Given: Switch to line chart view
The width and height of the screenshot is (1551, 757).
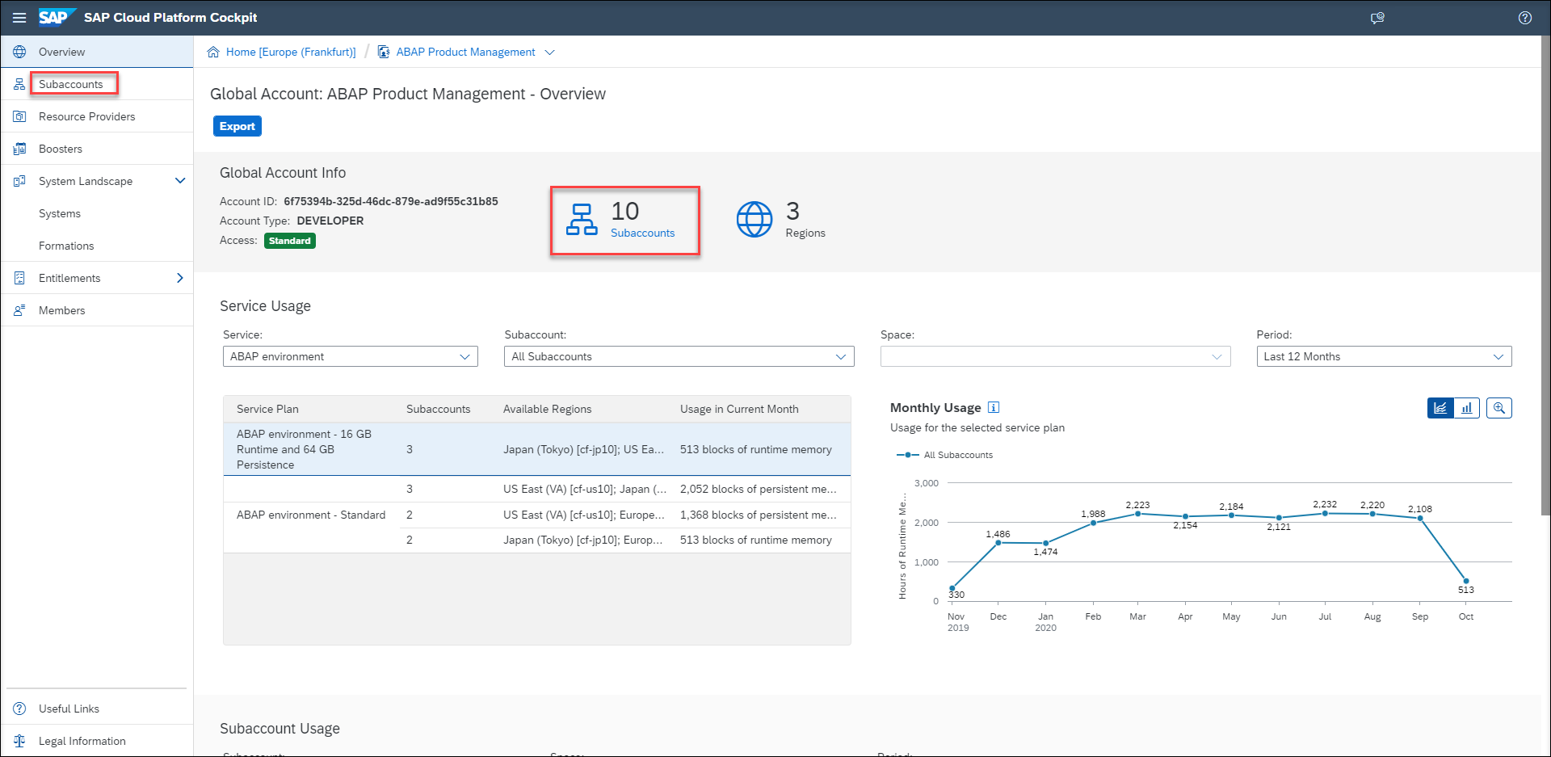Looking at the screenshot, I should pos(1440,408).
